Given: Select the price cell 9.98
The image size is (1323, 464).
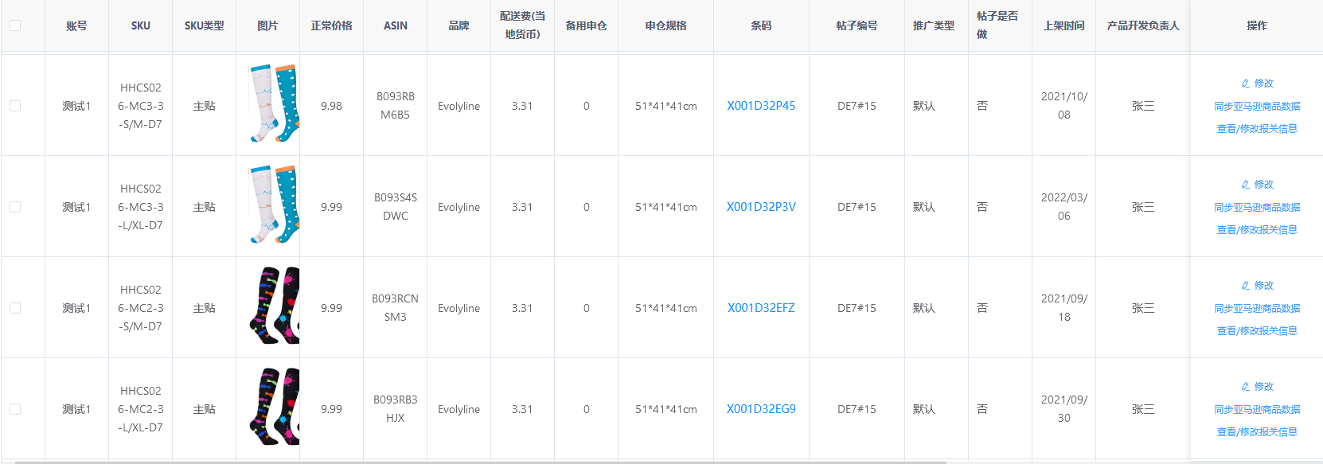Looking at the screenshot, I should [x=332, y=106].
